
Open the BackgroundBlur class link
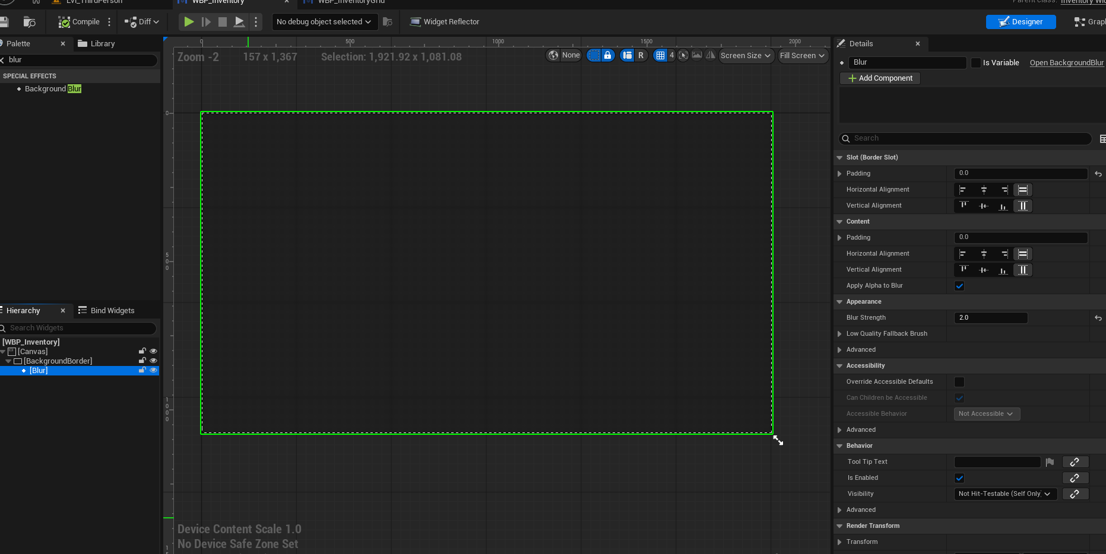[x=1066, y=63]
